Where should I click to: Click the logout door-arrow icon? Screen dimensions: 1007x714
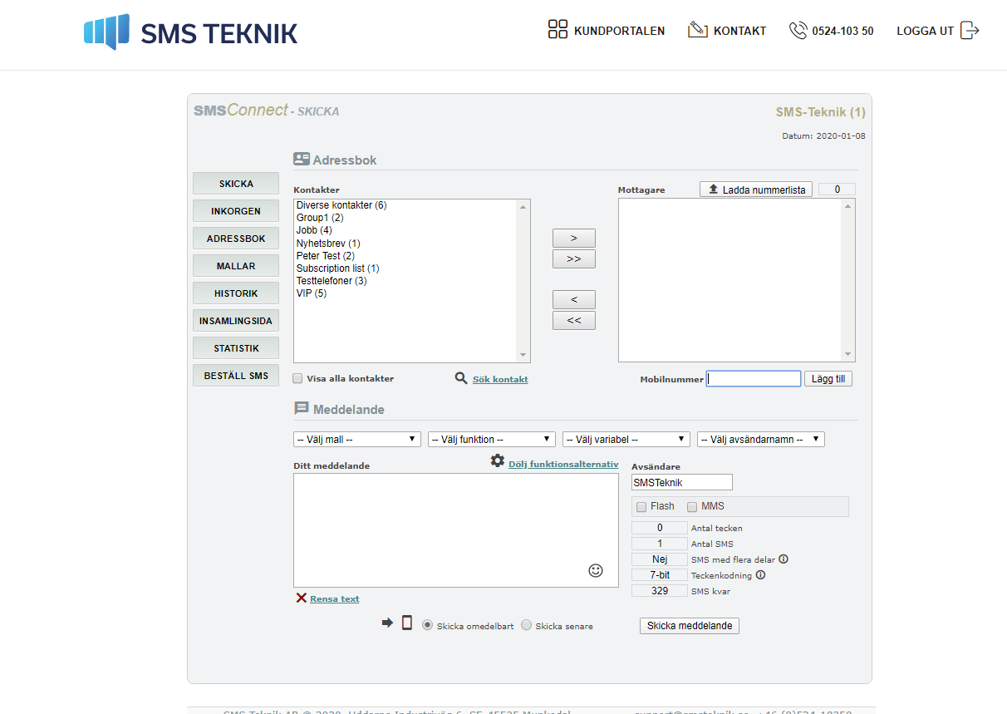(970, 31)
